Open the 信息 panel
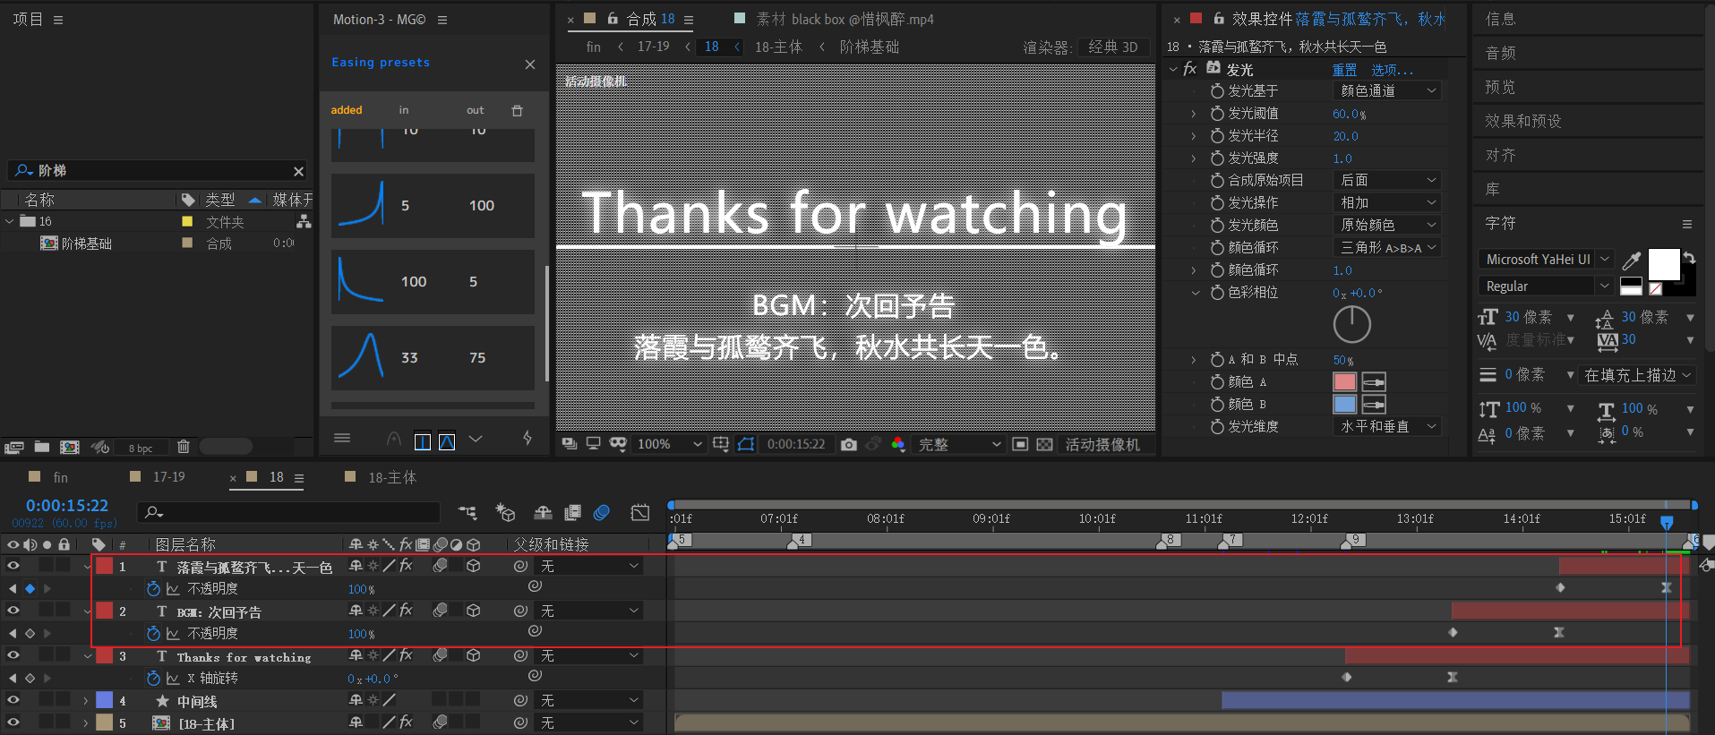The width and height of the screenshot is (1715, 735). (x=1500, y=19)
